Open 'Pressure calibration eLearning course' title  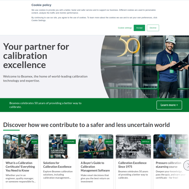click(x=169, y=165)
